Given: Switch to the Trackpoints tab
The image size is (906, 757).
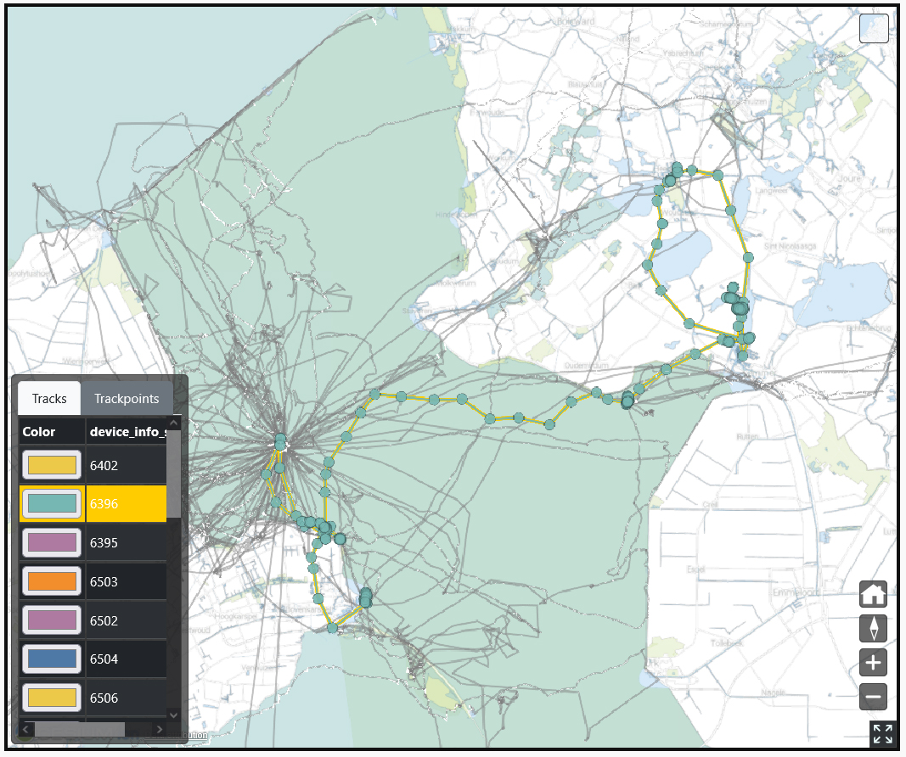Looking at the screenshot, I should [x=127, y=399].
